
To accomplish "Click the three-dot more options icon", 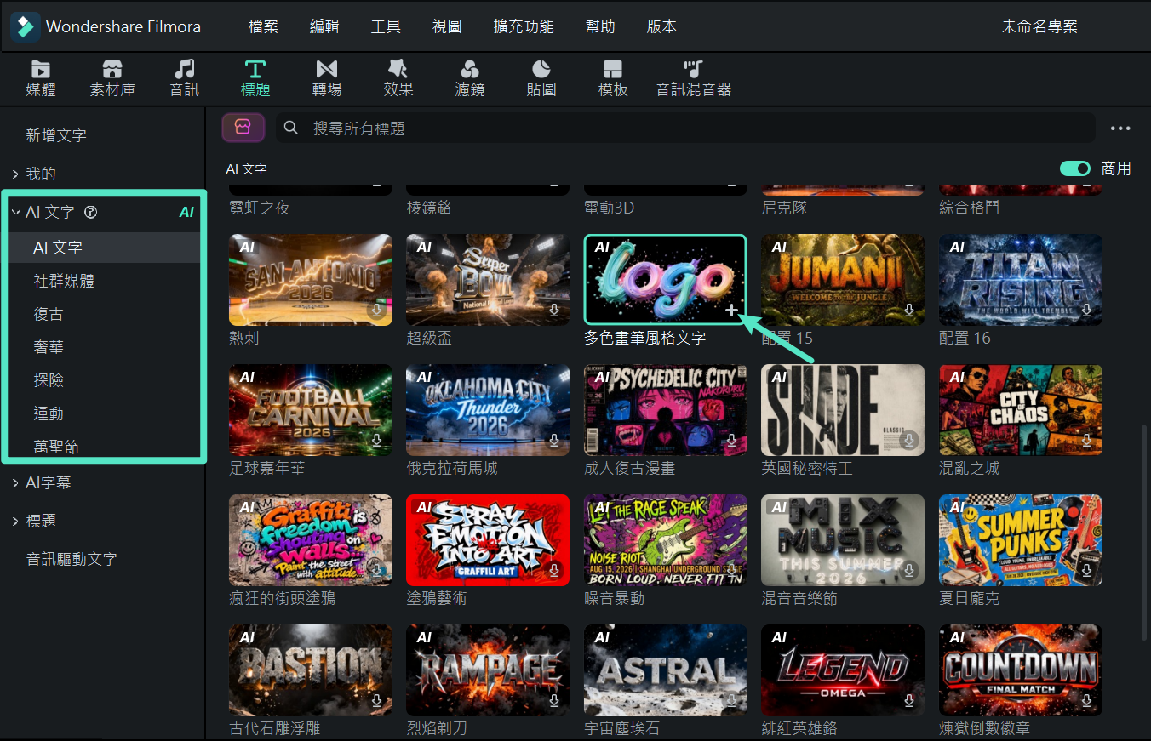I will click(x=1120, y=128).
